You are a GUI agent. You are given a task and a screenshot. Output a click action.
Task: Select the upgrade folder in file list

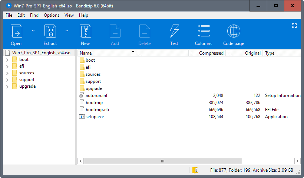(94, 88)
